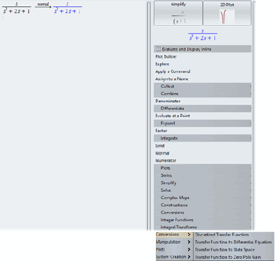Open the Integral Transforms submenu
This screenshot has height=261, width=275.
point(203,227)
